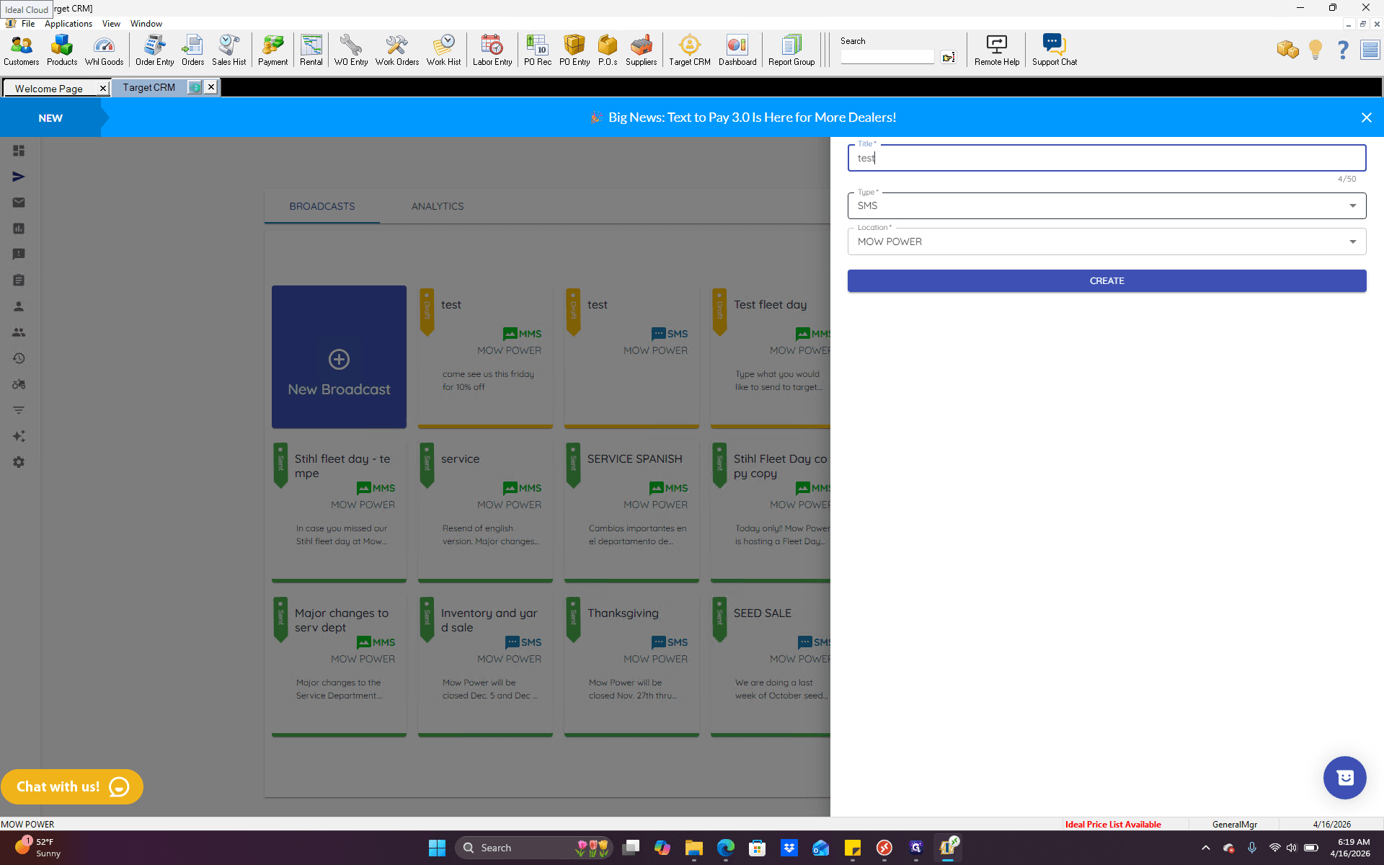Click the Ideal Price List Available status text
The height and width of the screenshot is (865, 1384).
[x=1113, y=825]
